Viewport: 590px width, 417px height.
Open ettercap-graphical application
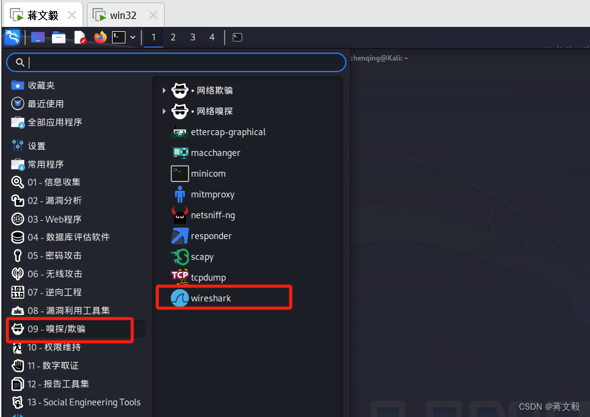click(x=218, y=132)
